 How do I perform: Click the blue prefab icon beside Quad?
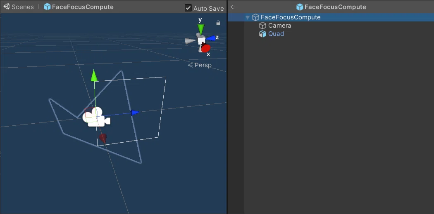[262, 34]
